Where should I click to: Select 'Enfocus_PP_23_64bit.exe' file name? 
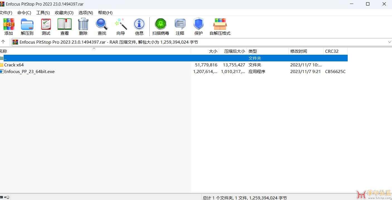pos(29,72)
